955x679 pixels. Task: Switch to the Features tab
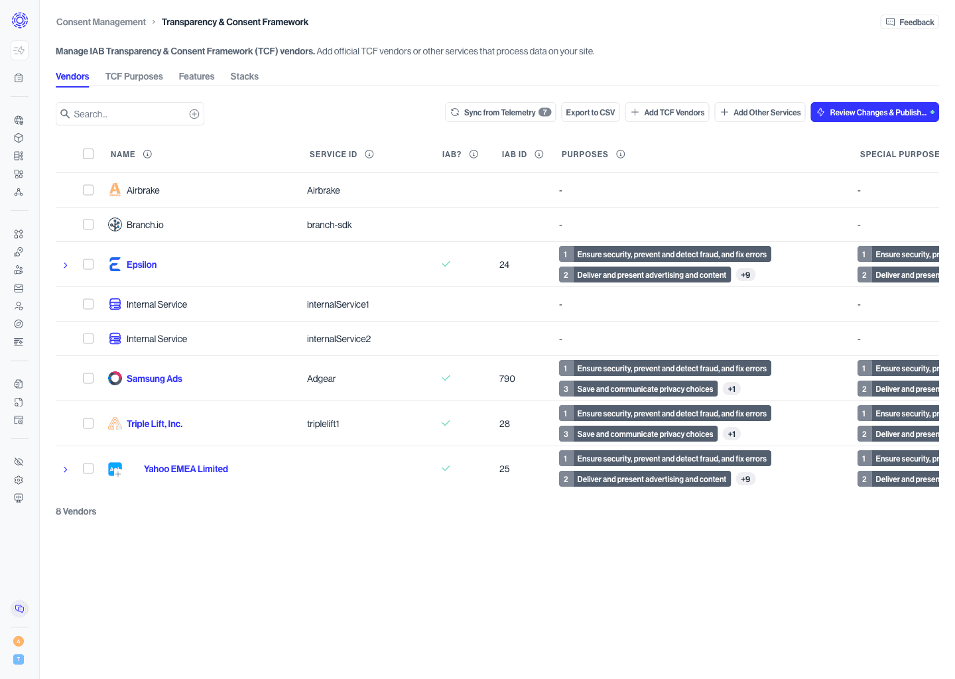point(196,76)
